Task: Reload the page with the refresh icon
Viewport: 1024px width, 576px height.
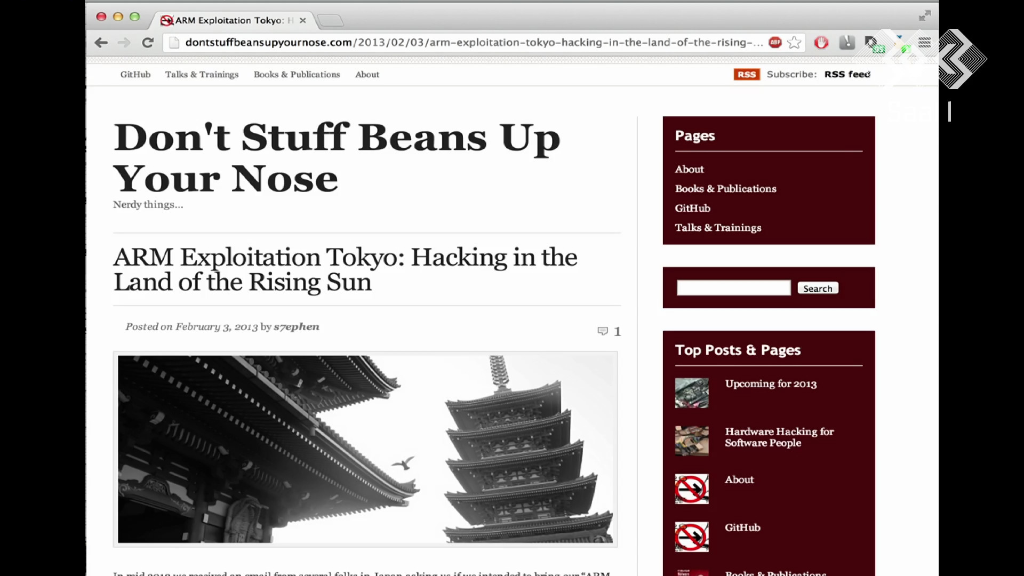Action: pos(148,43)
